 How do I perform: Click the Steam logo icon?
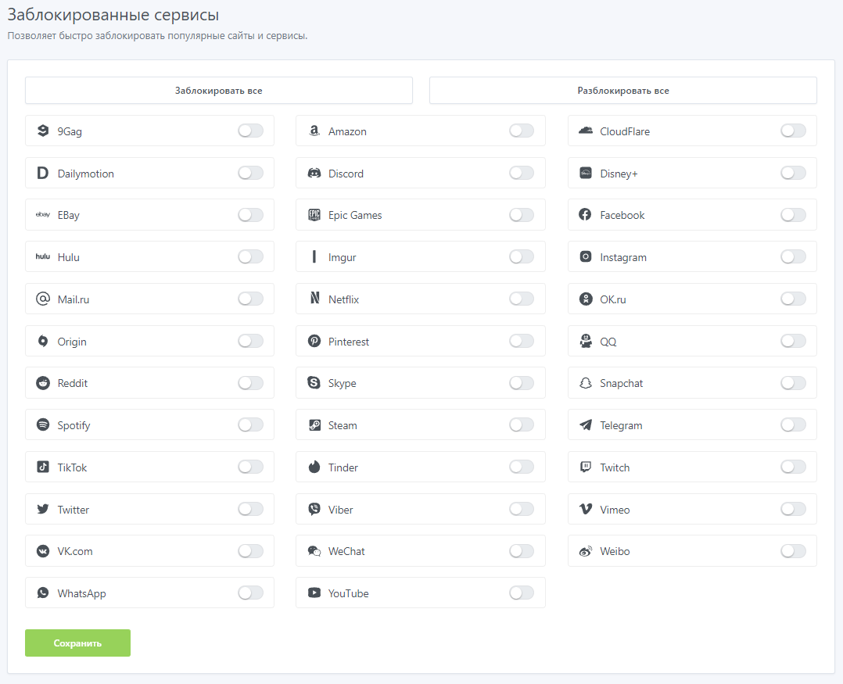pyautogui.click(x=314, y=425)
